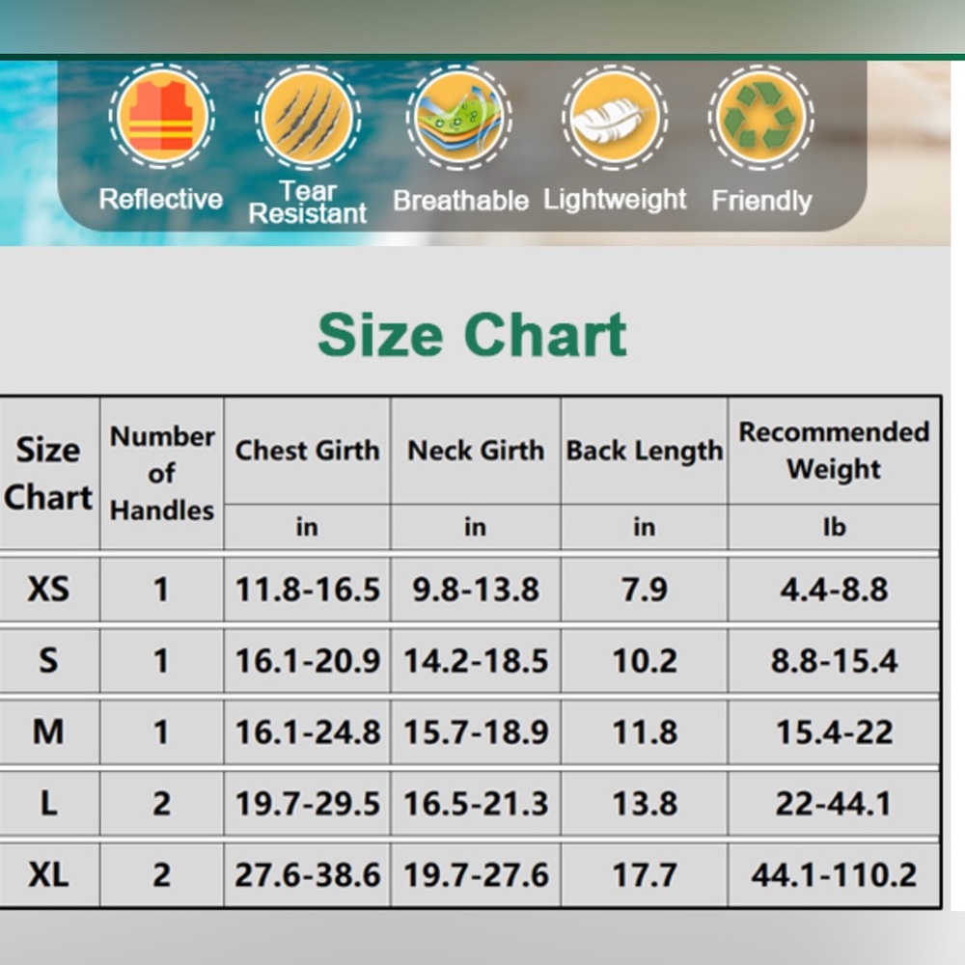Select the 44.1-110.2 weight cell

tap(834, 874)
